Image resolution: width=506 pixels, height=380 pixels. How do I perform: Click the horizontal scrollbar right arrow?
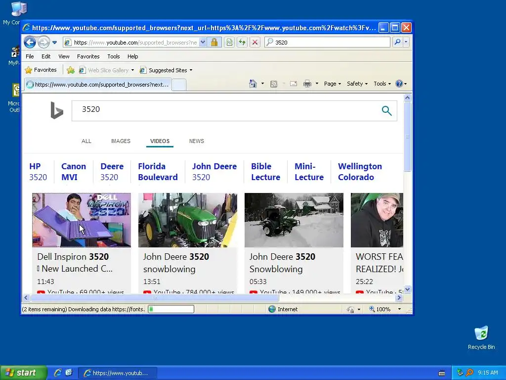(399, 297)
